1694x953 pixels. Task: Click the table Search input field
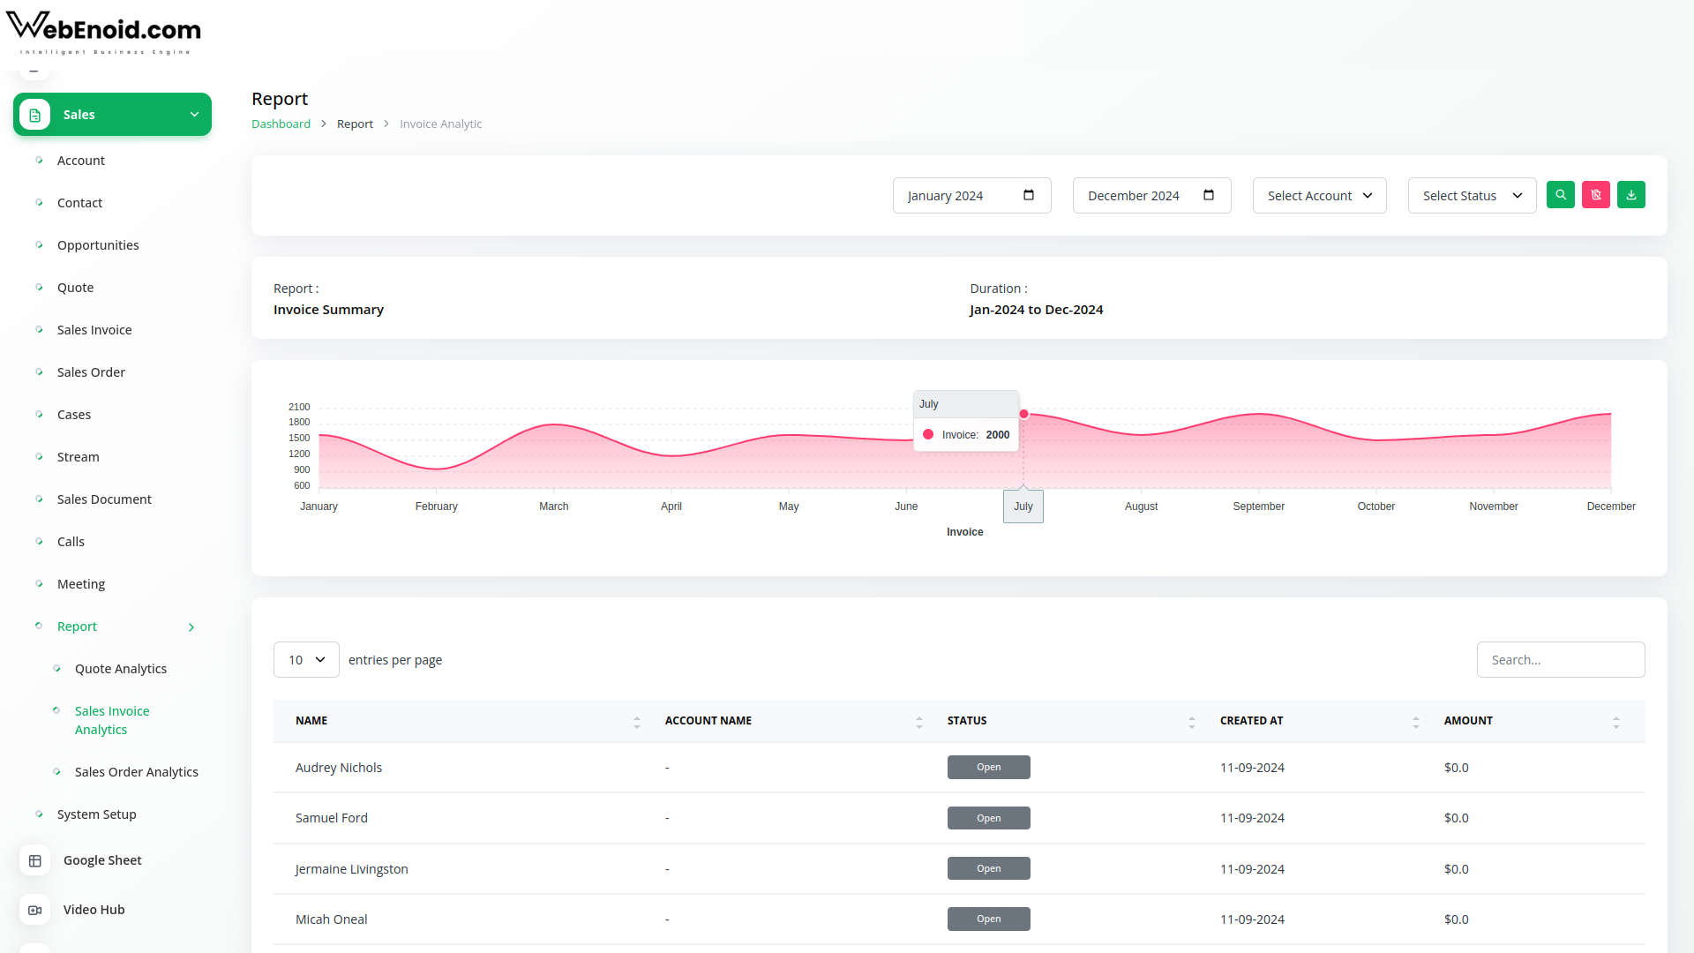pos(1561,660)
